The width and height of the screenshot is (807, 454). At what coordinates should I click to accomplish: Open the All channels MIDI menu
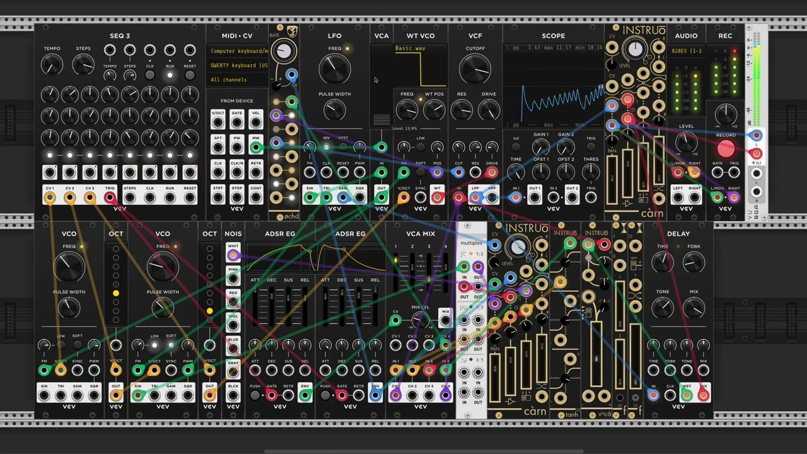(238, 79)
